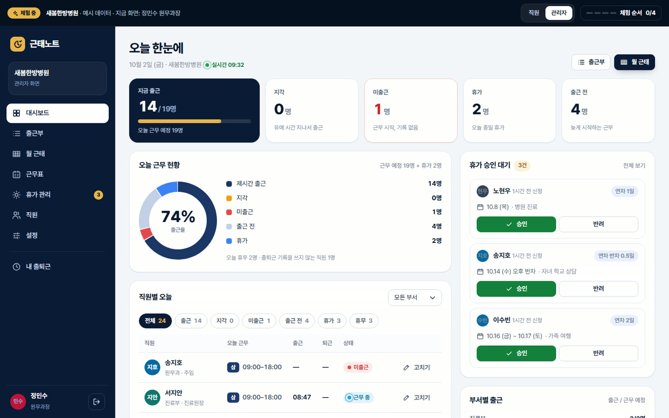Select the 휴무 3 filter tab

point(364,321)
